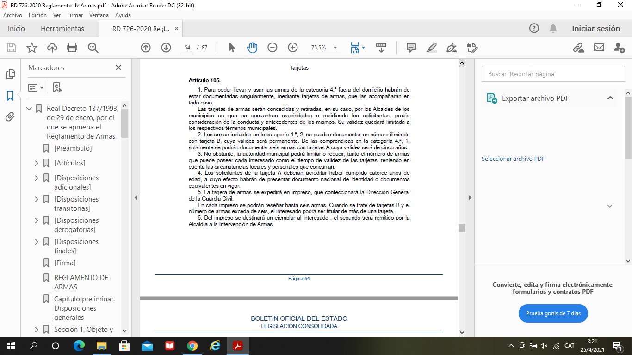Screen dimensions: 632x355
Task: Expand the [Artículos] bookmark
Action: [x=37, y=163]
